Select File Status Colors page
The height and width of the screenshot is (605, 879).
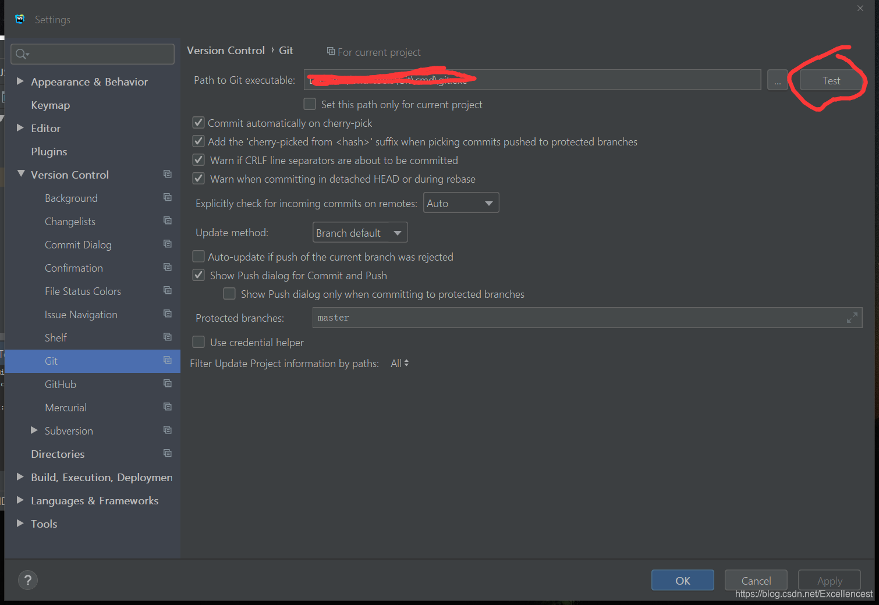[x=83, y=291]
